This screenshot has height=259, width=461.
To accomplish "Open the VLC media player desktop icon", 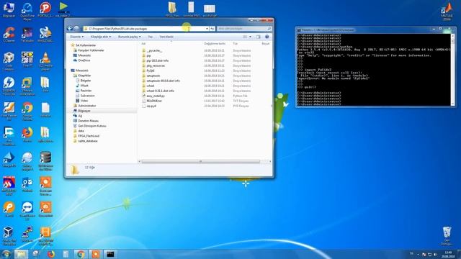I will click(x=45, y=61).
